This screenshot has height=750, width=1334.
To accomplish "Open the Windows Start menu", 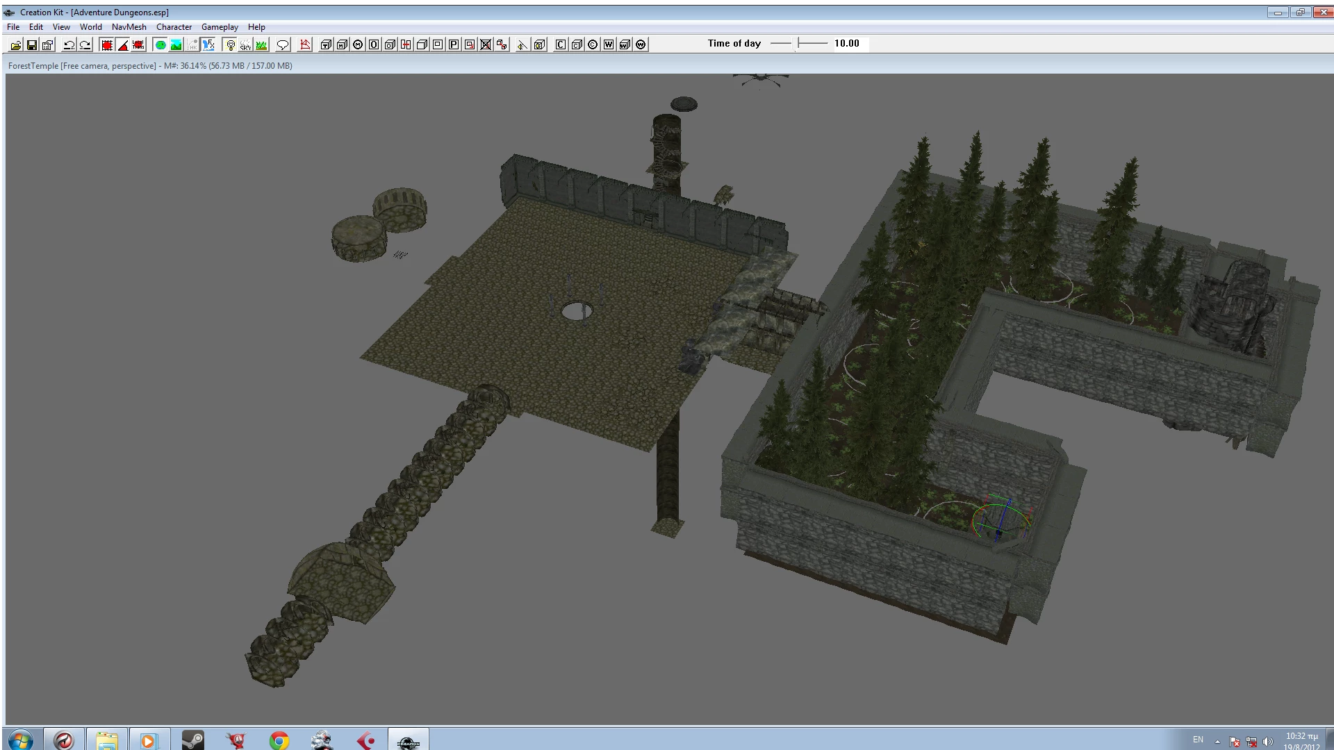I will coord(21,740).
